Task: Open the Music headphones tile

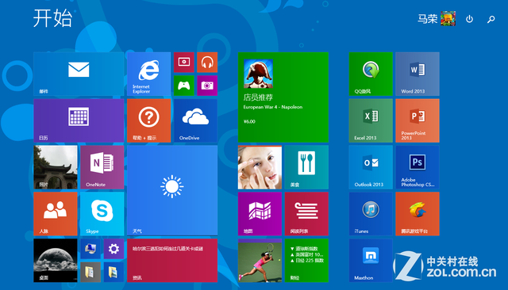Action: [x=207, y=63]
